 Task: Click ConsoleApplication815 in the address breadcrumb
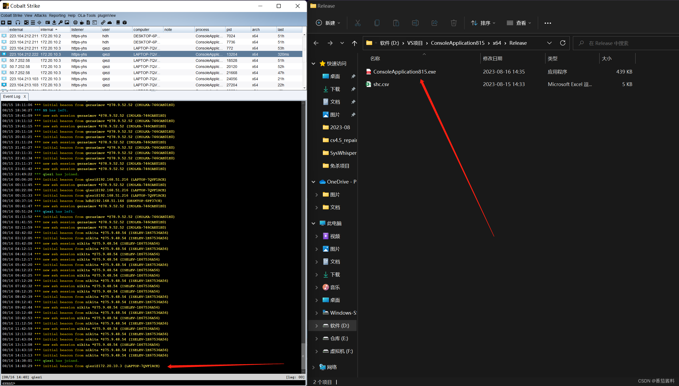(457, 43)
